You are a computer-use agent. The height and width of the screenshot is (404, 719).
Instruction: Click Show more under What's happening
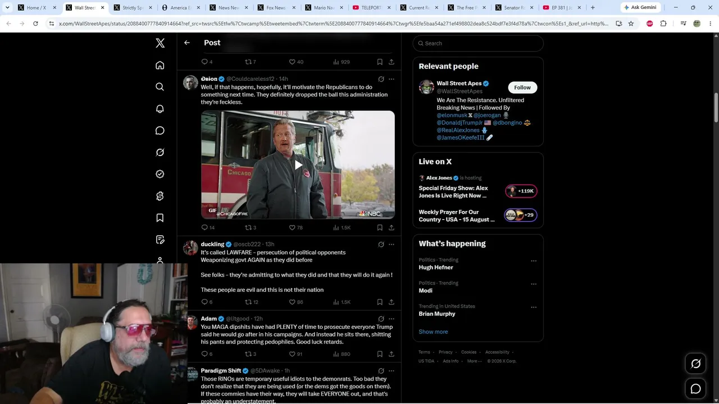coord(433,332)
